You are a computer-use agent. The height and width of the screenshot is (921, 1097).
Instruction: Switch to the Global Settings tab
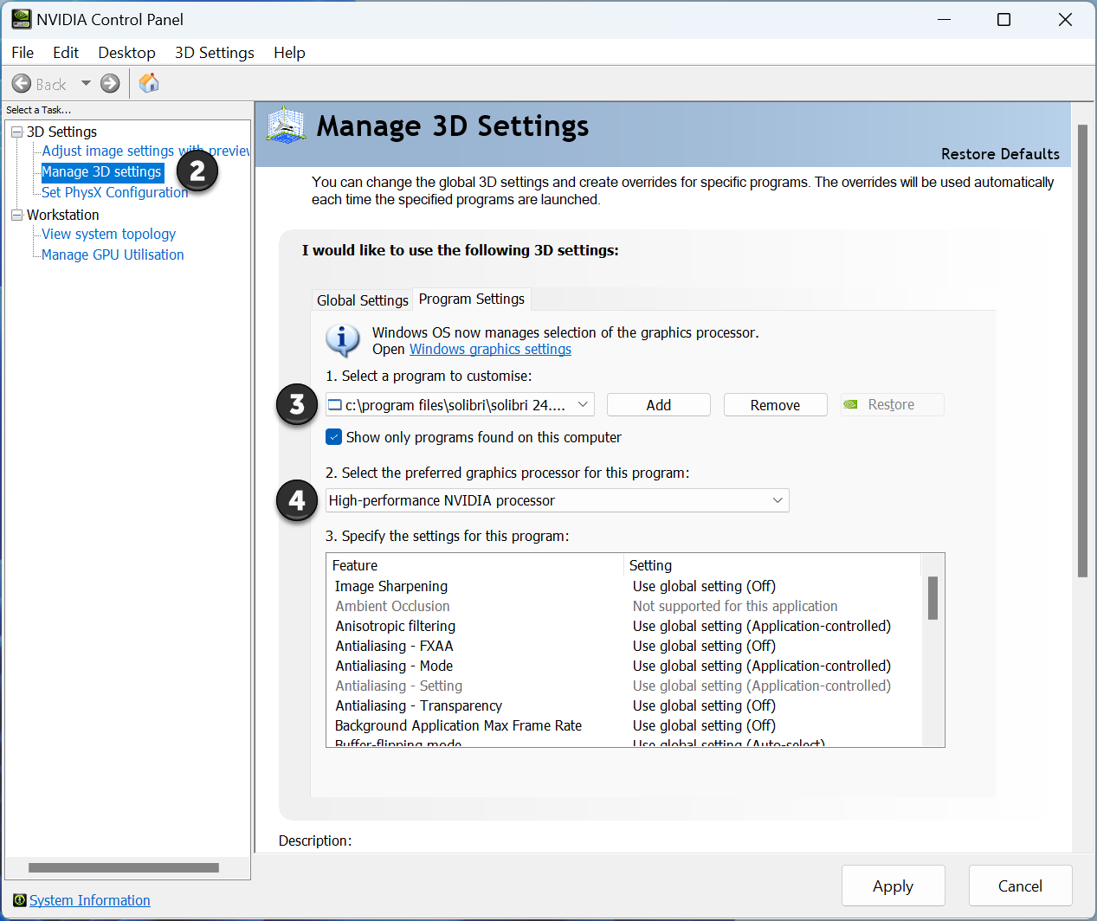(363, 300)
